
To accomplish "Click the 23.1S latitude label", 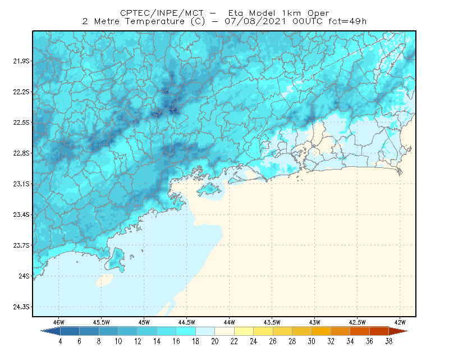I will 21,184.
